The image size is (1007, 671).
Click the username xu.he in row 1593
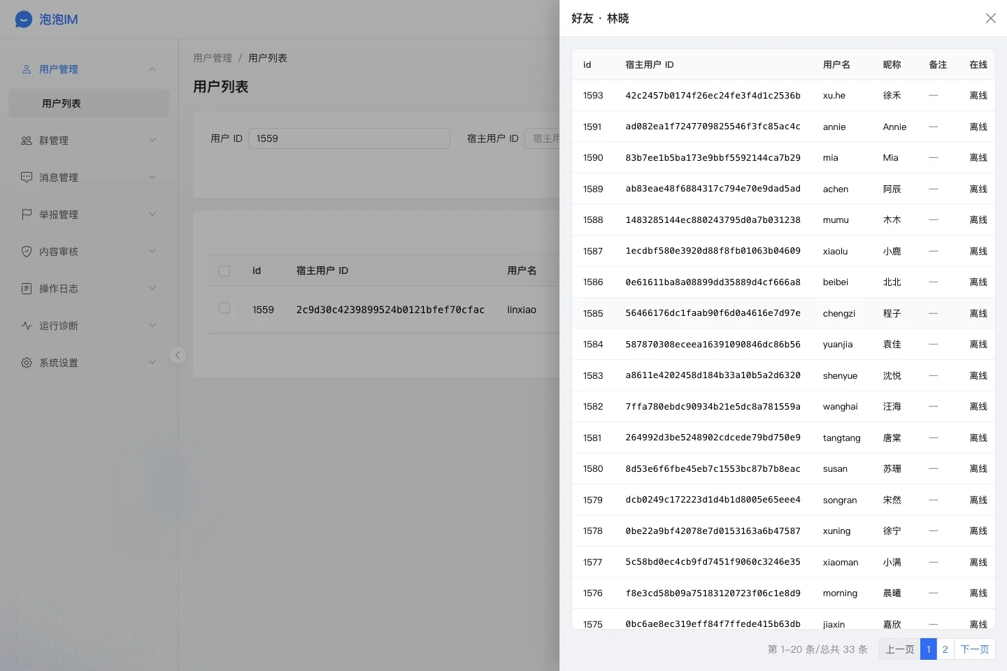(x=834, y=96)
